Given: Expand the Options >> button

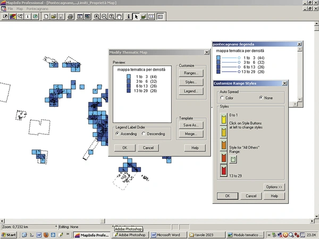Looking at the screenshot, I should click(x=274, y=187).
